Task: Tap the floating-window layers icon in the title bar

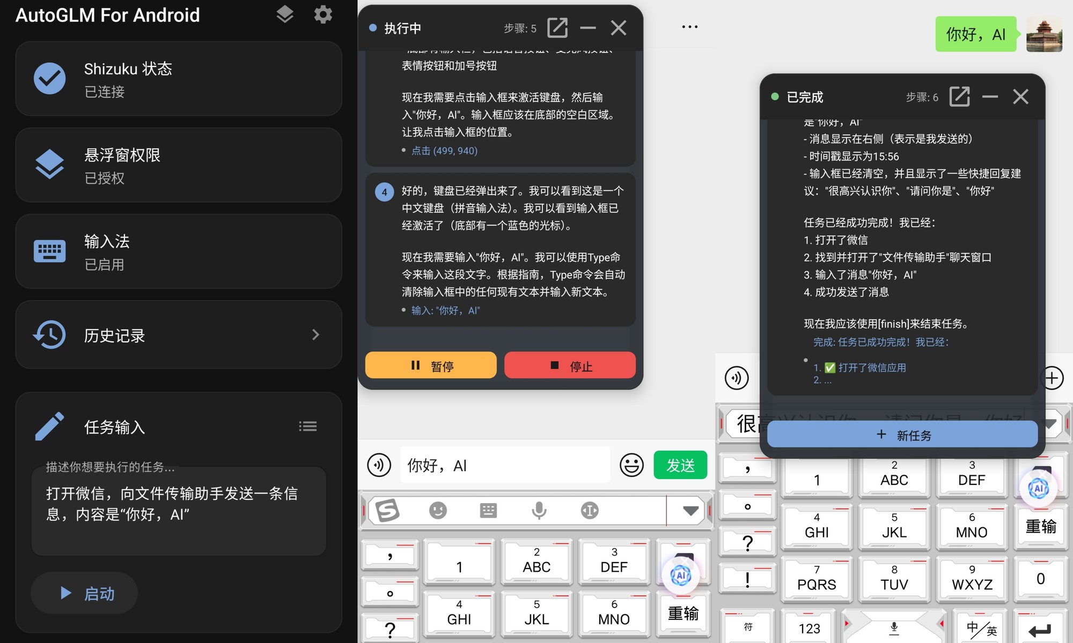Action: pyautogui.click(x=285, y=15)
